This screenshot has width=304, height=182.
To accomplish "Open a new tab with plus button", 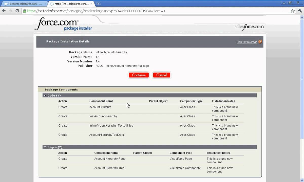I will [98, 4].
